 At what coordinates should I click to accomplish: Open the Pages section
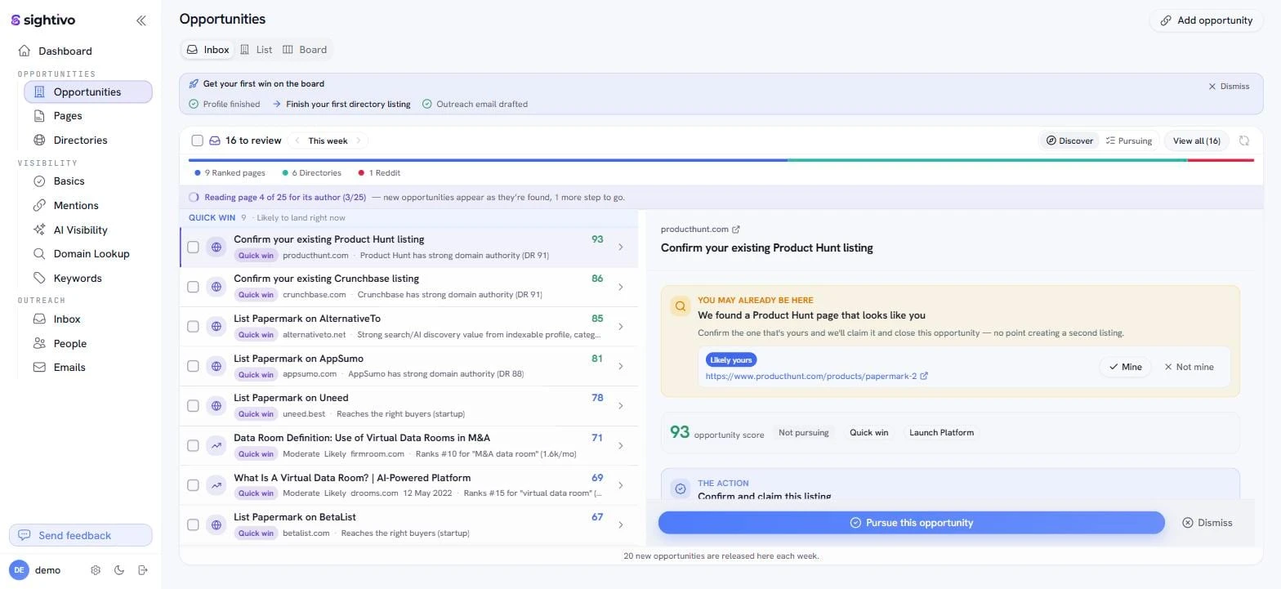click(x=68, y=116)
